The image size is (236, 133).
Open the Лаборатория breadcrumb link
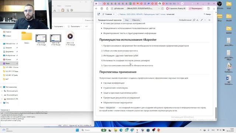pos(149,14)
